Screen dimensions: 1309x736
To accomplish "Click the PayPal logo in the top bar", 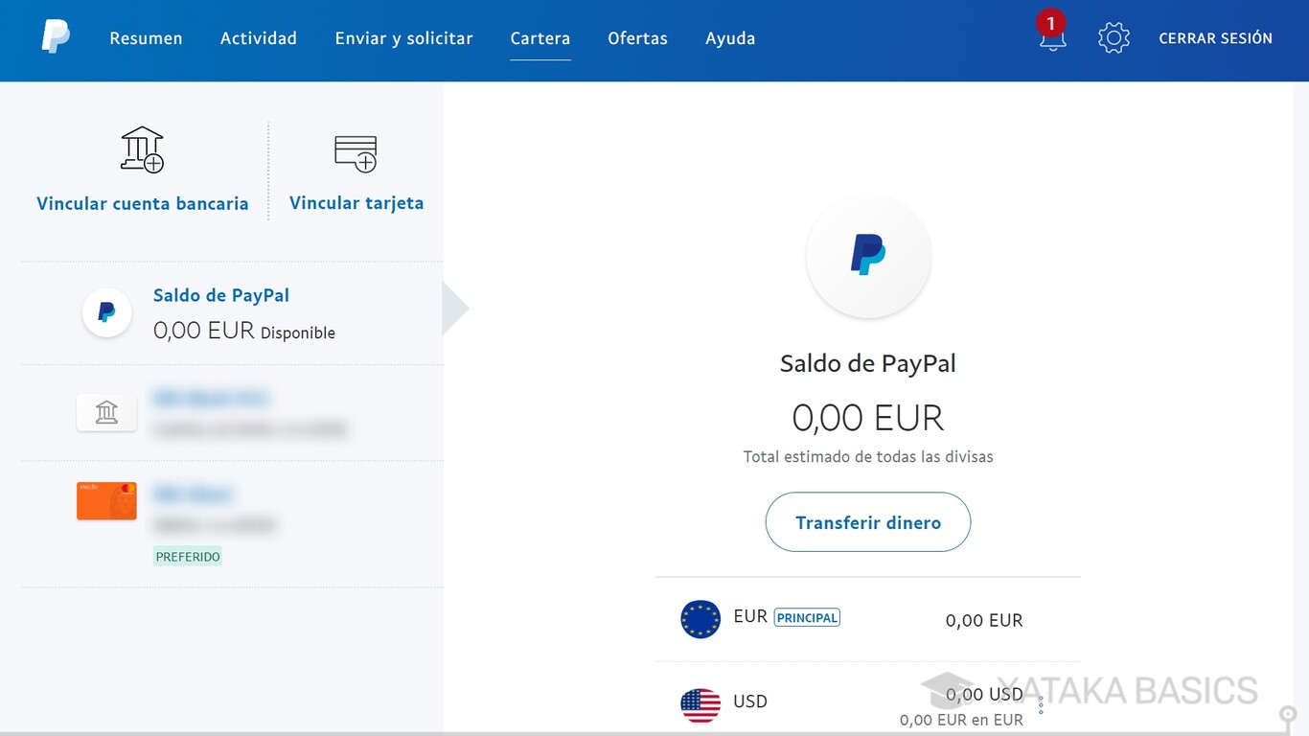I will point(55,35).
